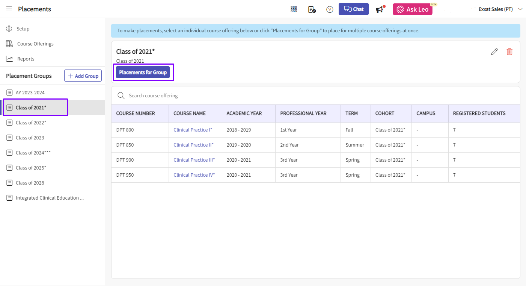Select the Class of 2024*** placement group
This screenshot has width=526, height=286.
point(33,153)
